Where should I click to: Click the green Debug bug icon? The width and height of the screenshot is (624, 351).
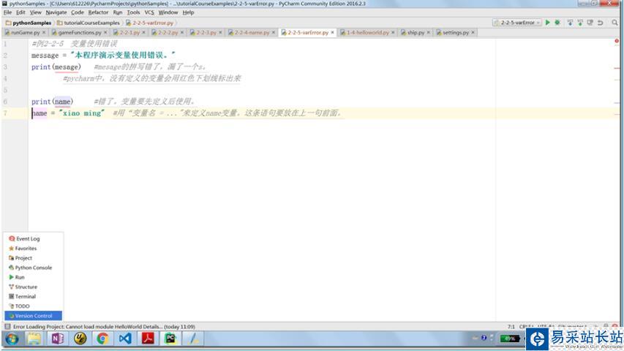[557, 23]
